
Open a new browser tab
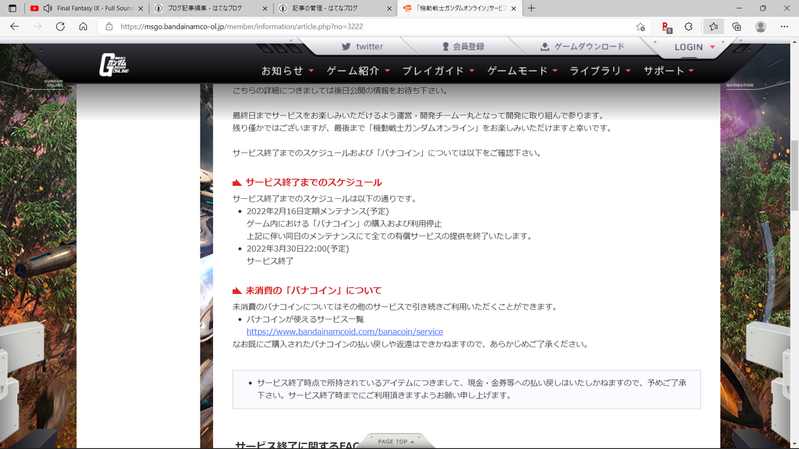point(531,9)
